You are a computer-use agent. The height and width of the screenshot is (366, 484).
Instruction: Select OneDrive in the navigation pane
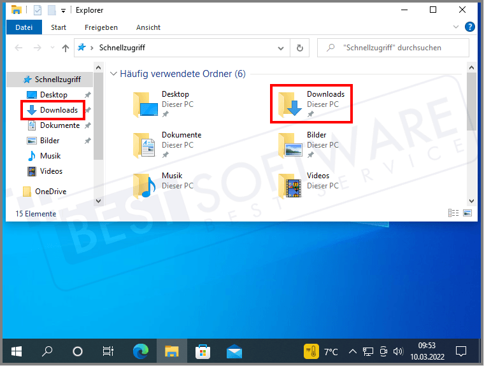coord(50,191)
